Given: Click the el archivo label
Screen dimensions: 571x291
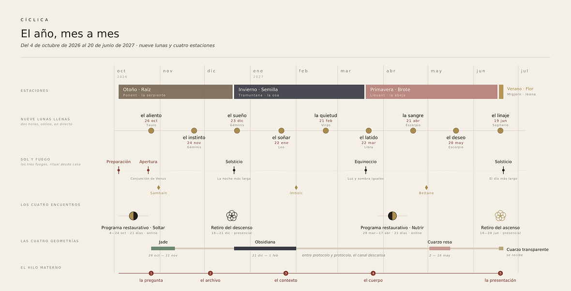Looking at the screenshot, I should click(x=210, y=280).
